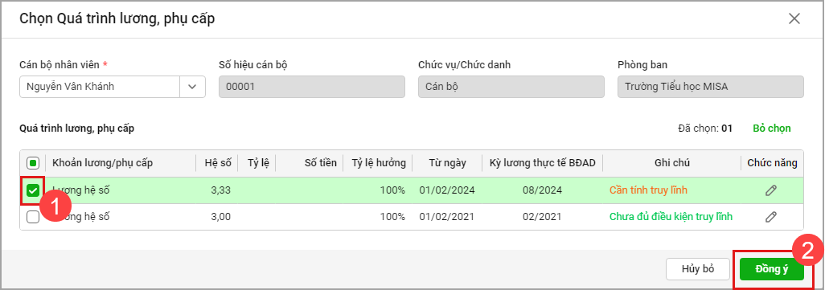Click the Bỏ chọn link

(x=771, y=129)
